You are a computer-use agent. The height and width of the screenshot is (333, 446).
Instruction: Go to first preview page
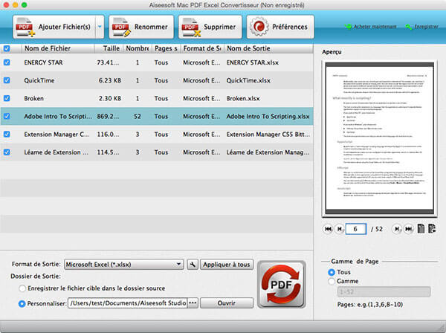point(328,229)
